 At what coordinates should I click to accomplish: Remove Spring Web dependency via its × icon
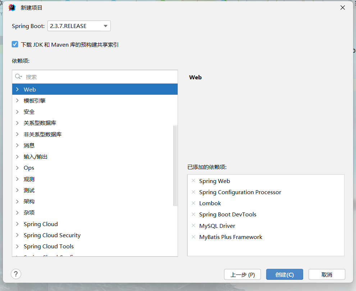pos(193,181)
